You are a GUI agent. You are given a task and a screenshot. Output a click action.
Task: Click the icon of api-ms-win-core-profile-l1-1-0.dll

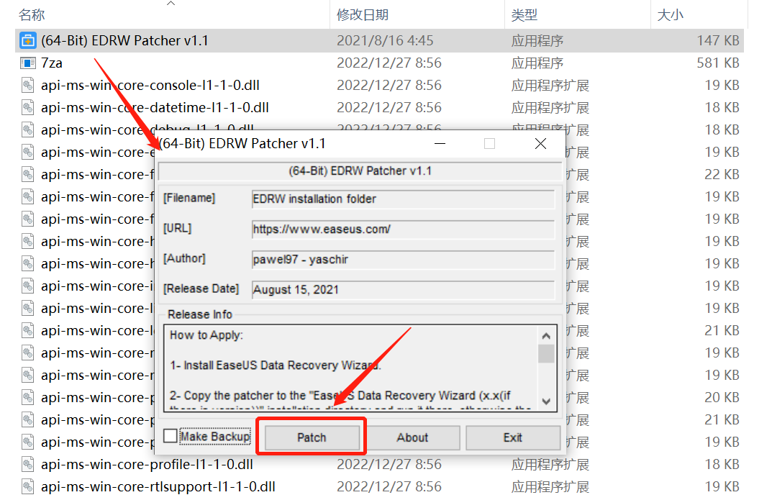tap(28, 464)
